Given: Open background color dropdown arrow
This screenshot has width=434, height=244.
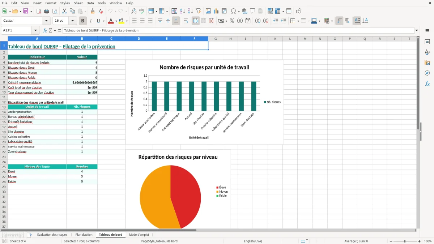Looking at the screenshot, I should (127, 21).
